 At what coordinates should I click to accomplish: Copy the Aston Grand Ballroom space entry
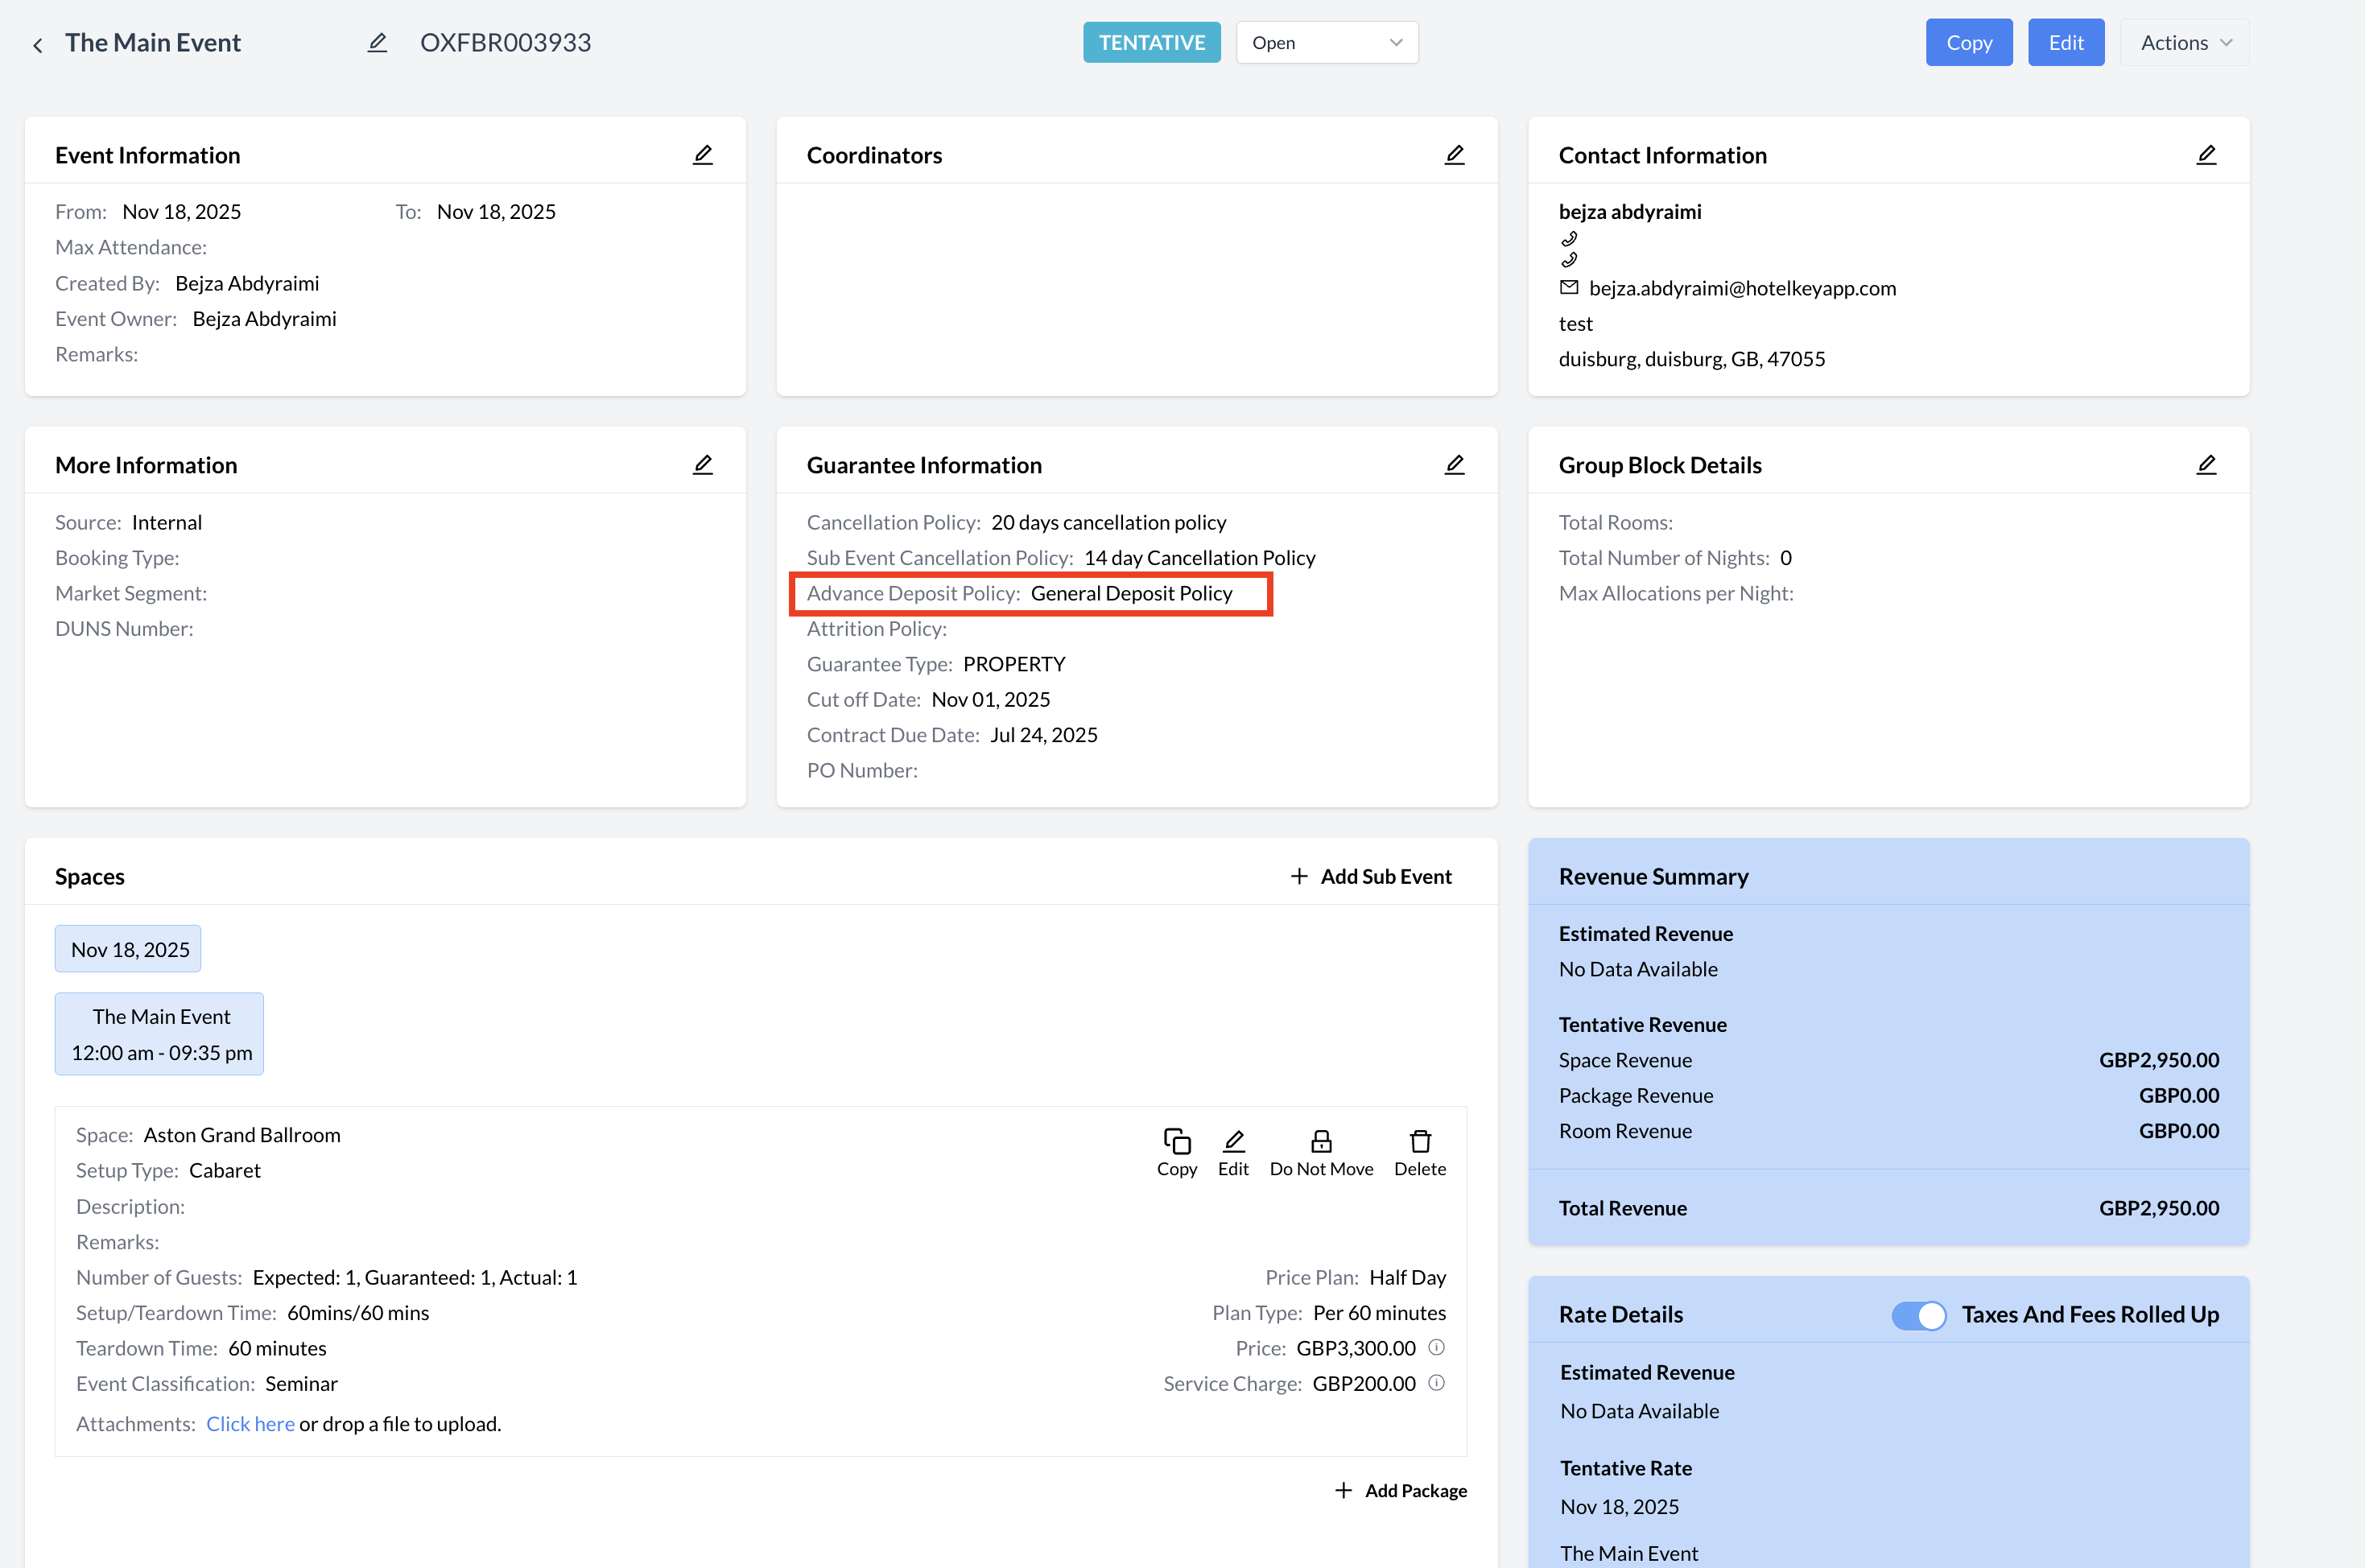click(1176, 1142)
